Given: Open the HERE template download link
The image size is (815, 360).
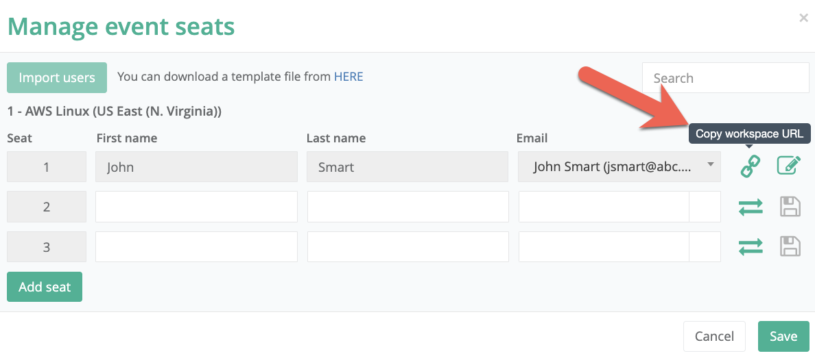Looking at the screenshot, I should click(349, 77).
